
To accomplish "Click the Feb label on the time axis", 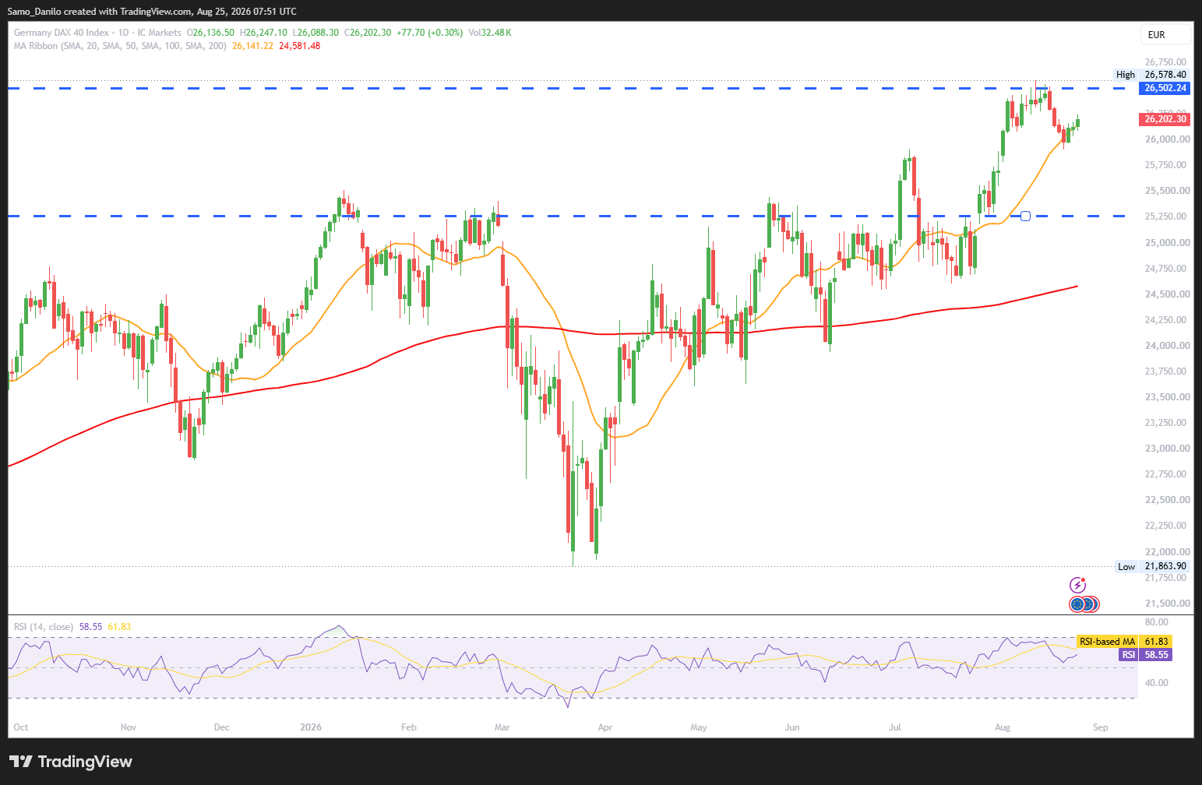I will (x=409, y=727).
